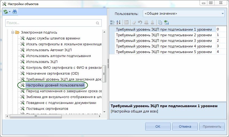Viewport: 229px width, 137px height.
Task: Select Поставщик сертификатов in the tree
Action: [47, 109]
